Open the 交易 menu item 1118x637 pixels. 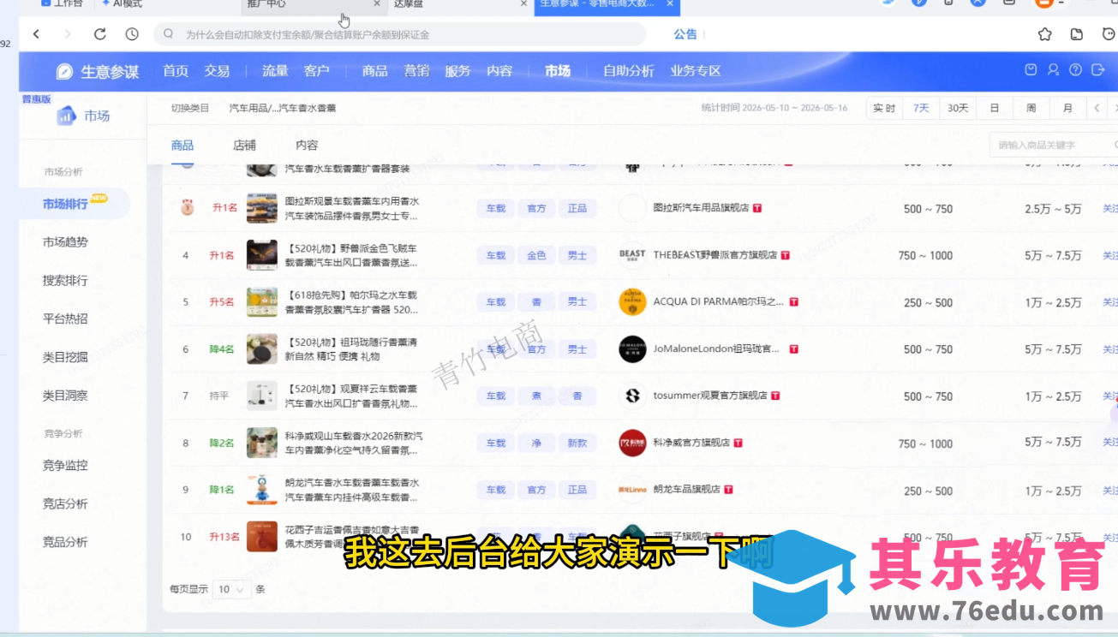(x=217, y=71)
